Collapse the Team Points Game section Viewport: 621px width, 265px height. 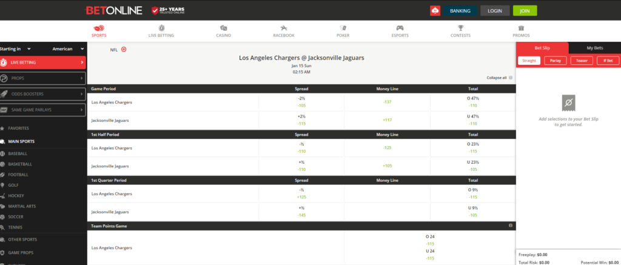pyautogui.click(x=511, y=226)
